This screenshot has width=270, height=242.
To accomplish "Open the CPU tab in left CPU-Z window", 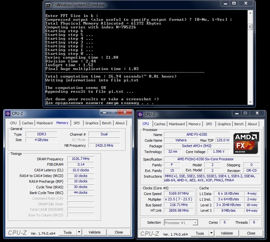I will click(x=13, y=123).
